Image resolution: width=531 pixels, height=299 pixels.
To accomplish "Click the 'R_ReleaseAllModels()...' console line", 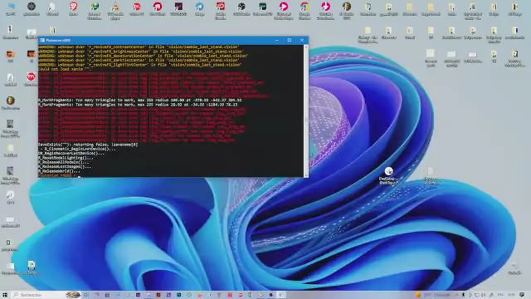I will pyautogui.click(x=63, y=162).
